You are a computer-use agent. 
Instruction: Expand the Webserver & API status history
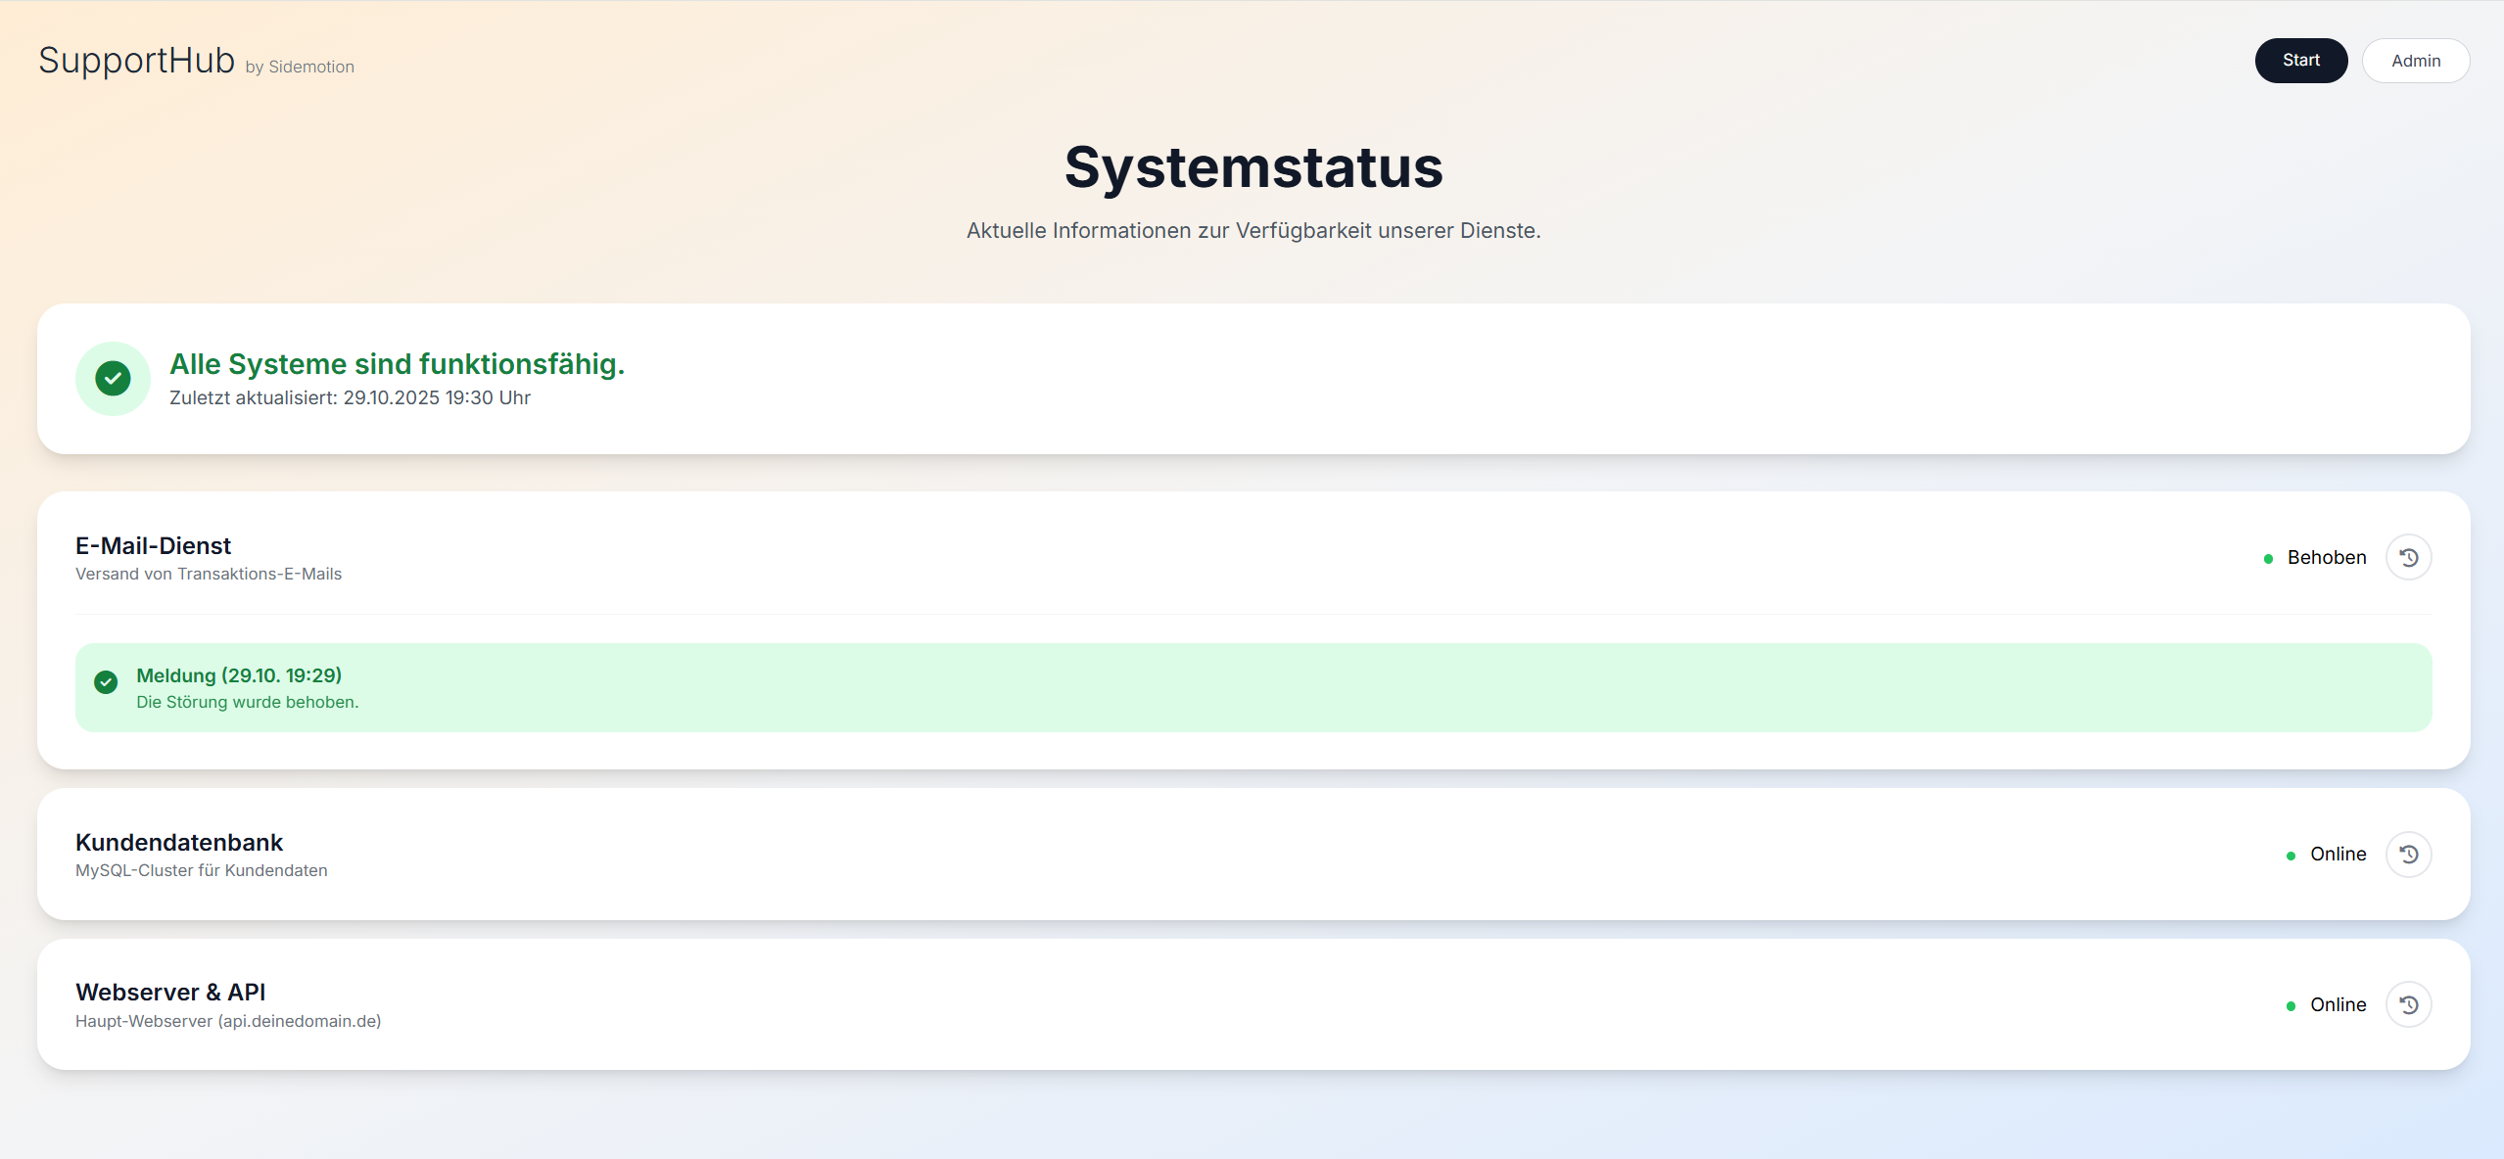[2409, 1003]
